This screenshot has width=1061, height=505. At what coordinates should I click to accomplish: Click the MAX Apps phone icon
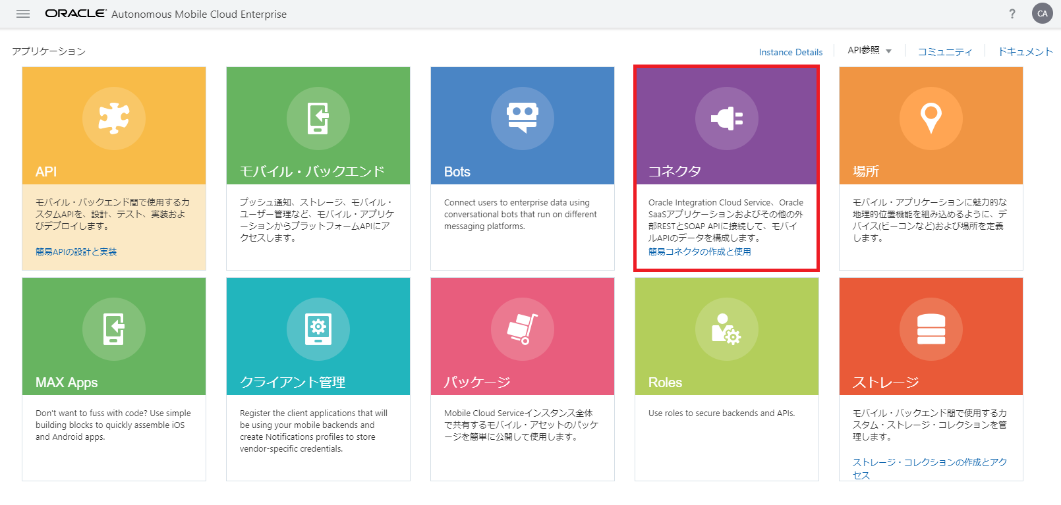[114, 329]
